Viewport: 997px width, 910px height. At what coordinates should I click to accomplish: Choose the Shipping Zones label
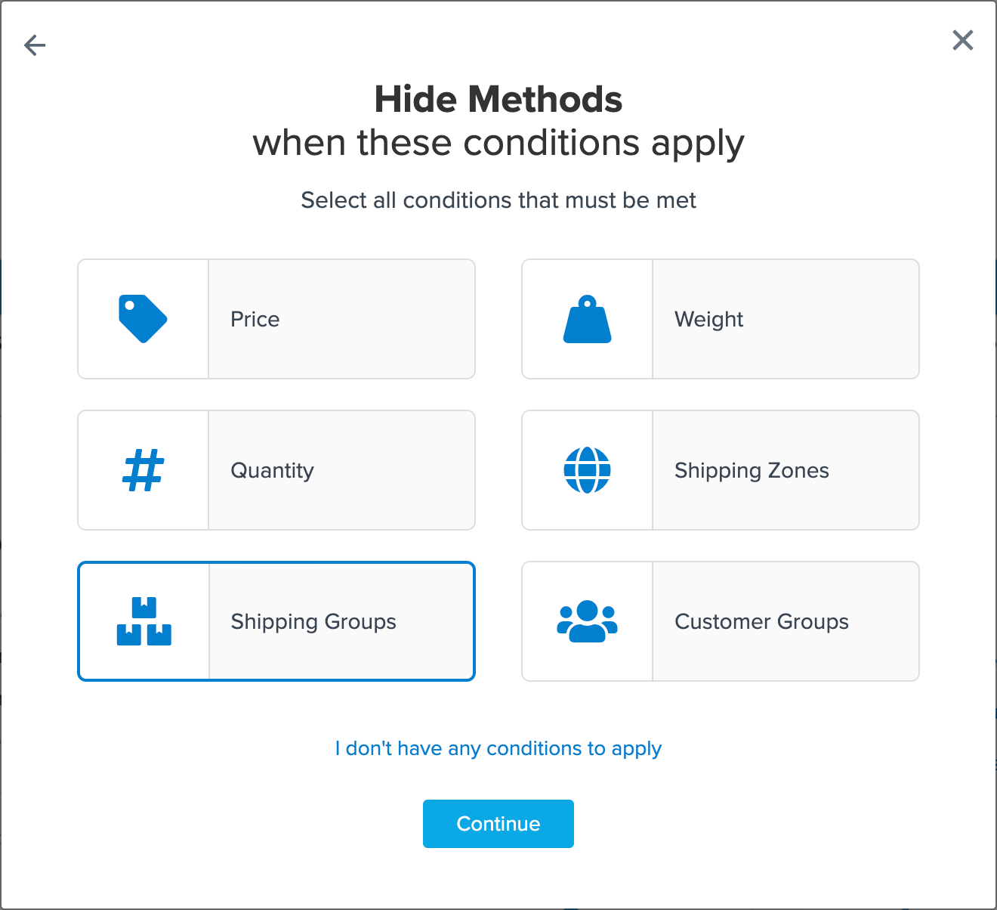point(752,470)
